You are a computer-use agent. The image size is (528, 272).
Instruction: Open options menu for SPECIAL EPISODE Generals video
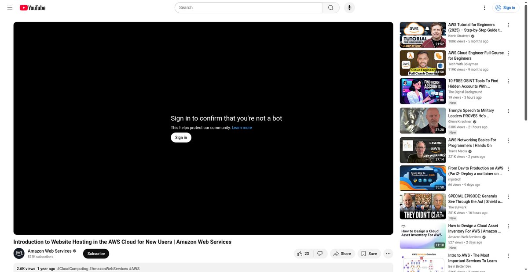[x=508, y=197]
